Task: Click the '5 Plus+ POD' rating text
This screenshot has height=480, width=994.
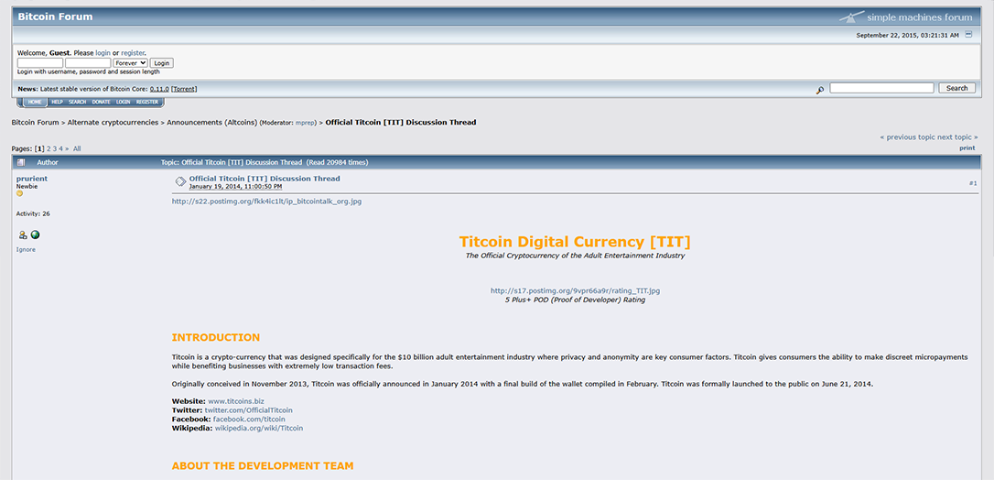Action: coord(575,300)
